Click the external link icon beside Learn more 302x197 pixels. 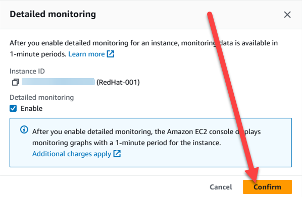(111, 54)
